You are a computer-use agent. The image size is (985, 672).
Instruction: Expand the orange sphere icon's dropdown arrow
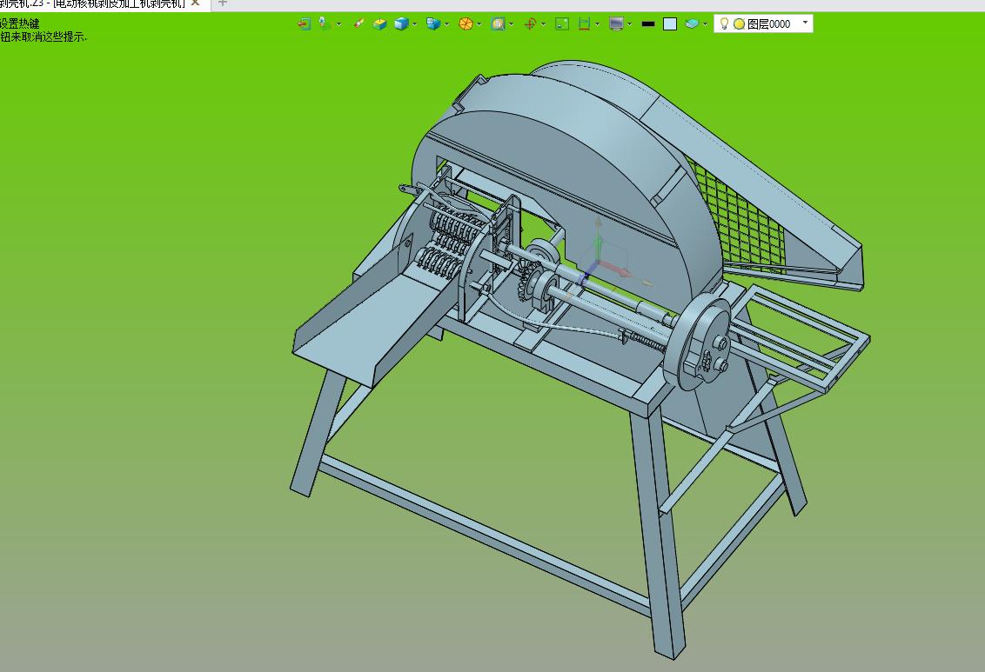coord(479,23)
